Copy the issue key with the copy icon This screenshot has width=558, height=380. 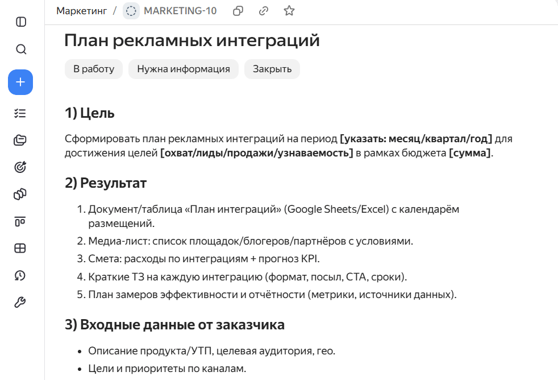(x=238, y=11)
